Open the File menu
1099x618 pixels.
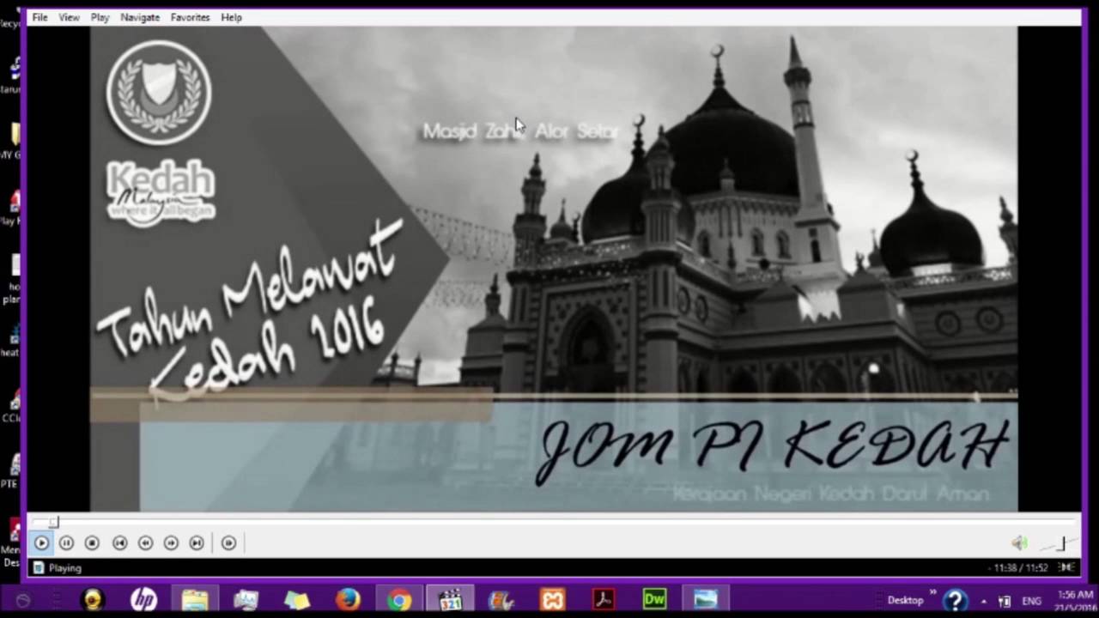pyautogui.click(x=39, y=17)
